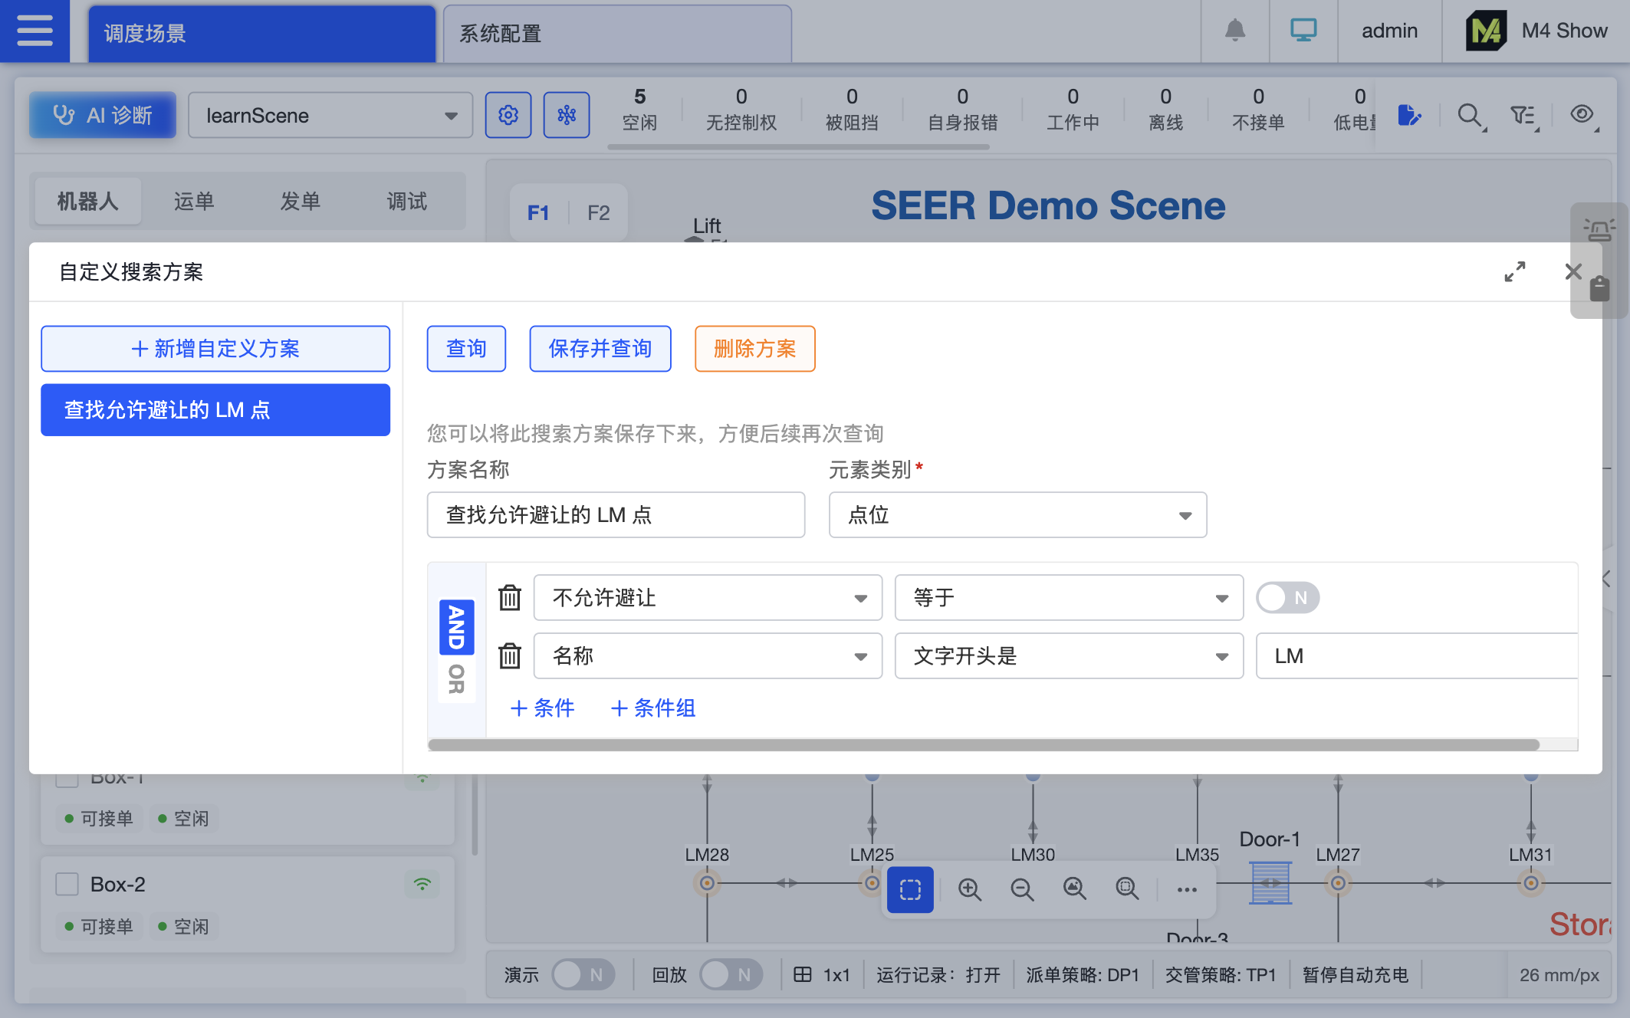Open the learnScene scene dropdown
The image size is (1630, 1018).
point(330,115)
